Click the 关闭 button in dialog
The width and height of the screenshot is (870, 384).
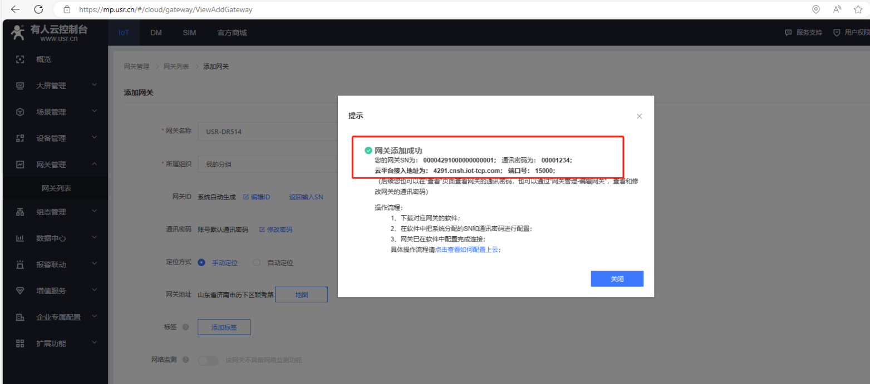click(617, 279)
